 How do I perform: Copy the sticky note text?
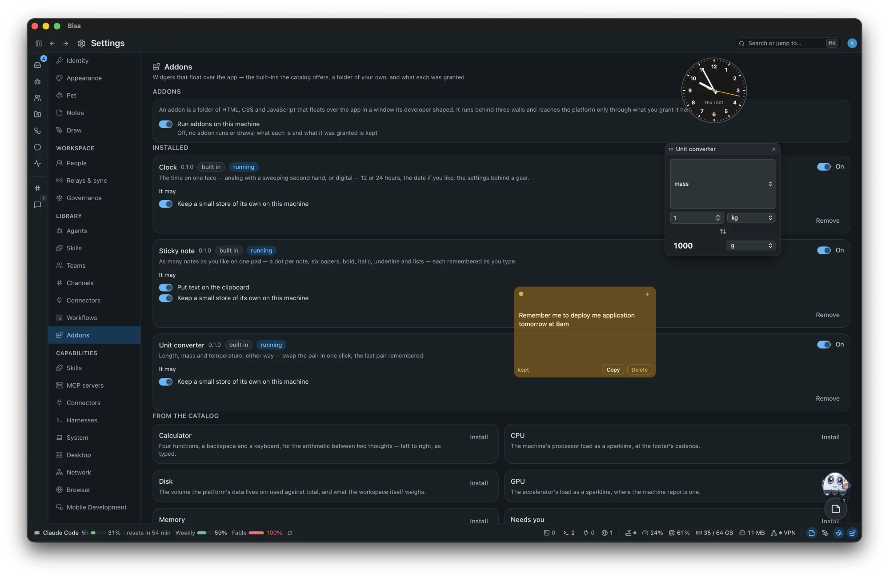(x=613, y=369)
